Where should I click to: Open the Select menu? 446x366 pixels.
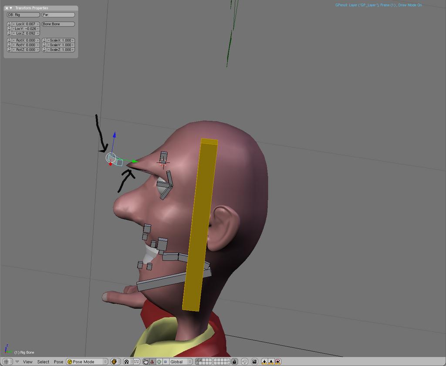(43, 362)
